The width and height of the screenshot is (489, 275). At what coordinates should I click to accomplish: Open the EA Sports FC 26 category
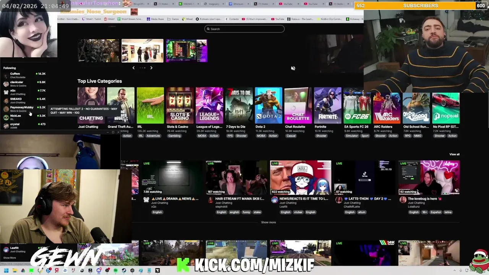point(357,108)
